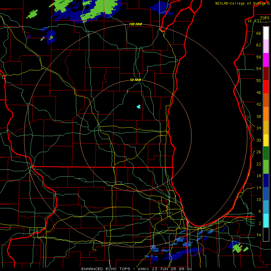Click the TOPS legend title

point(265,18)
